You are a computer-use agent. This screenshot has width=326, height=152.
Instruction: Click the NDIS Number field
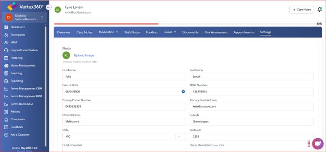[252, 92]
